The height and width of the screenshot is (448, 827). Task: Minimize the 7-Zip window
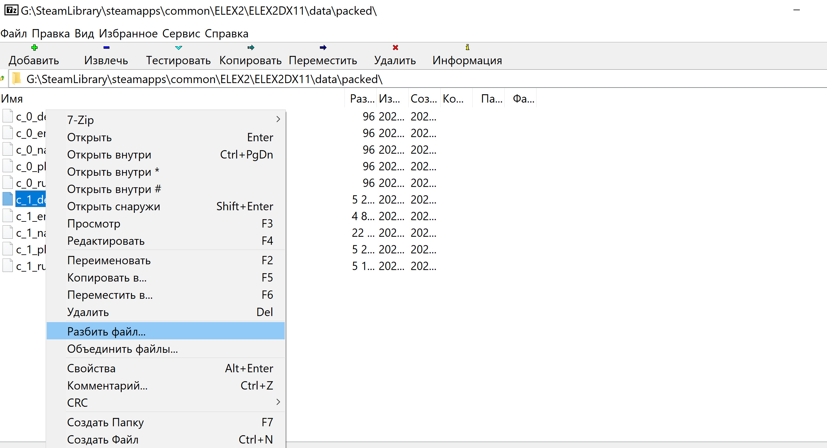coord(797,10)
